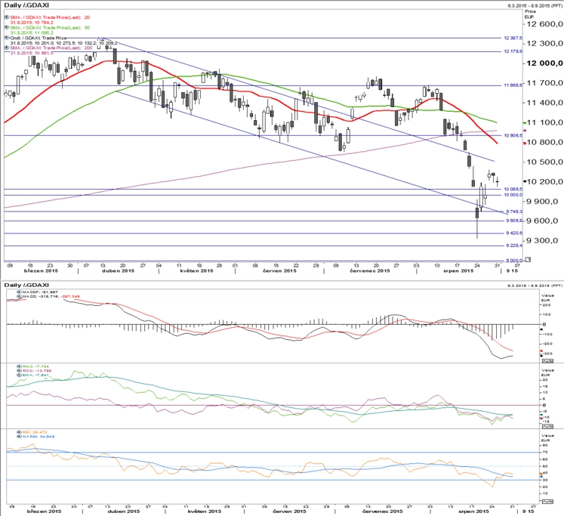
Task: Click the eye icon beside purple SMA 200
Action: 7,48
